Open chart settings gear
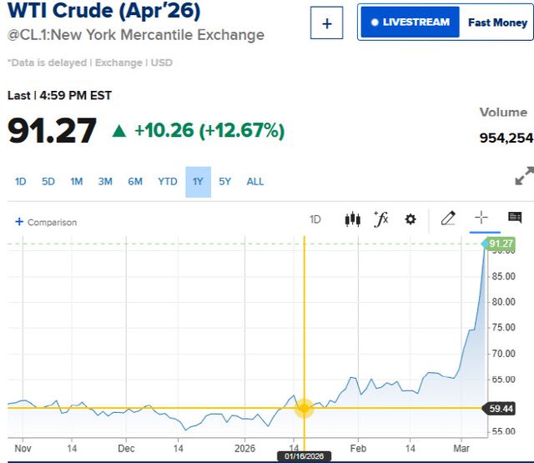The width and height of the screenshot is (534, 463). coord(411,219)
